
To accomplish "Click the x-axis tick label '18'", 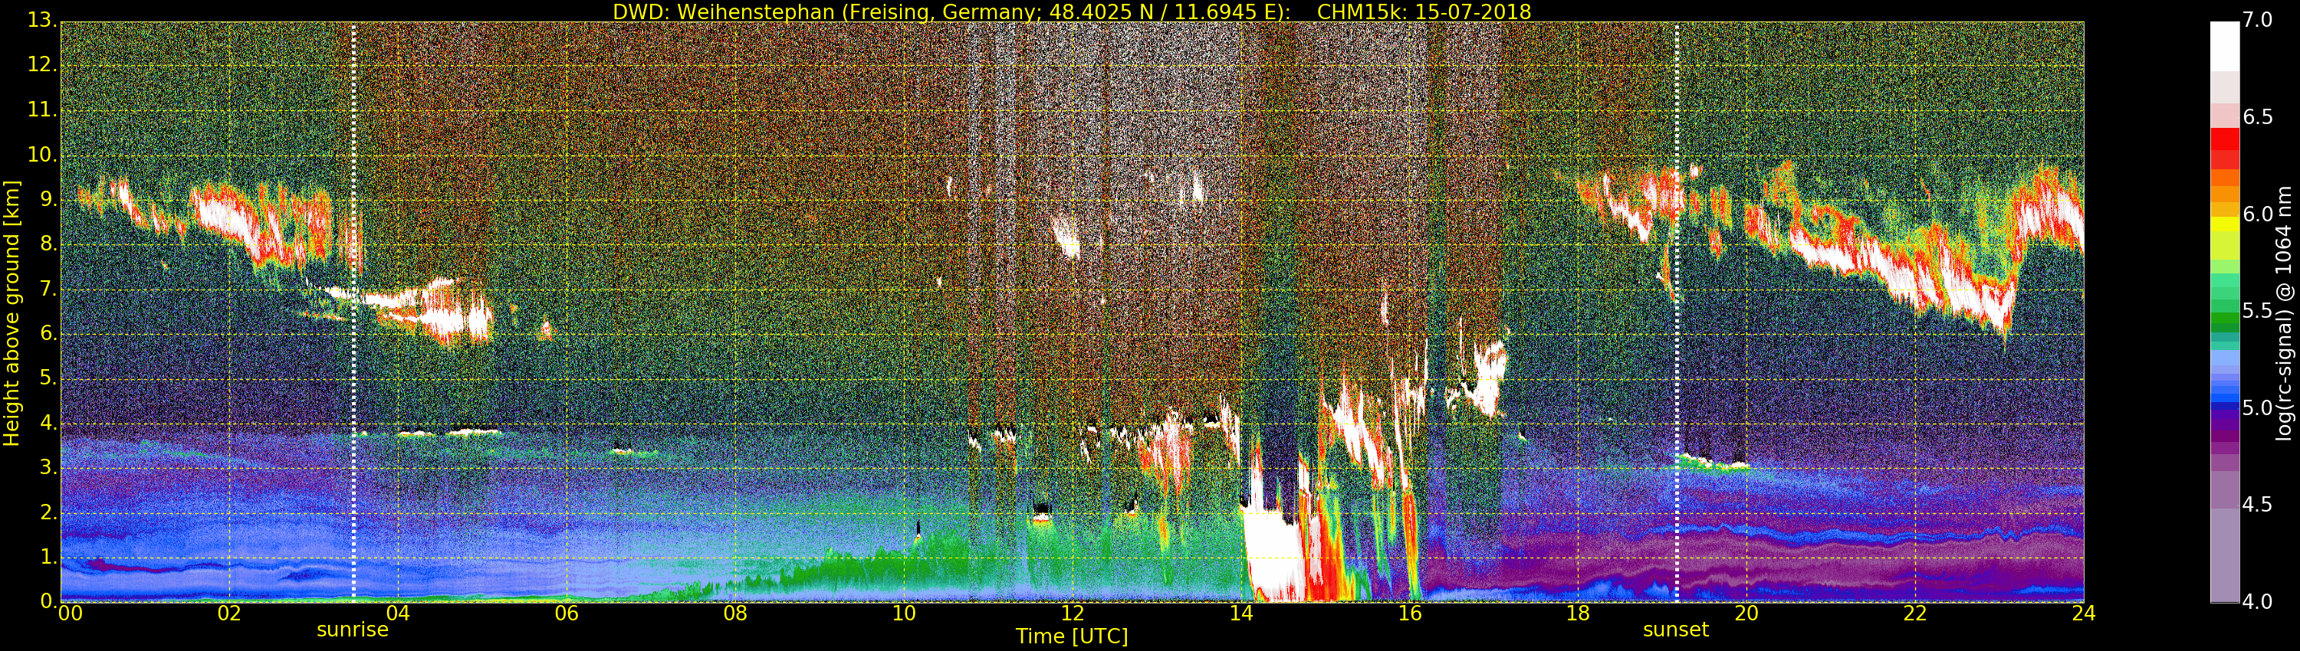I will (1579, 613).
